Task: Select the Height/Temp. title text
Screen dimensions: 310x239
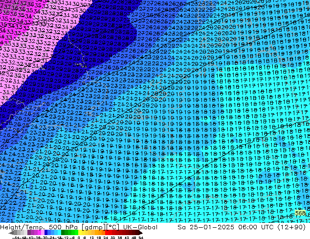Action: click(22, 227)
